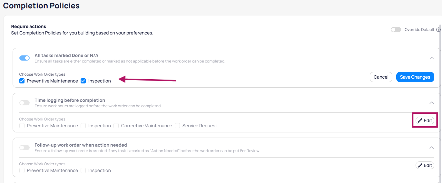The height and width of the screenshot is (183, 442).
Task: Click Edit for Follow-up work order policy
Action: coord(425,165)
